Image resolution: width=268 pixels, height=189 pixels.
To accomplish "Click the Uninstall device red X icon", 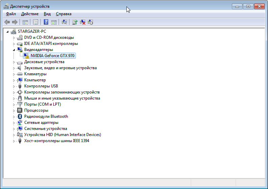I will [83, 22].
